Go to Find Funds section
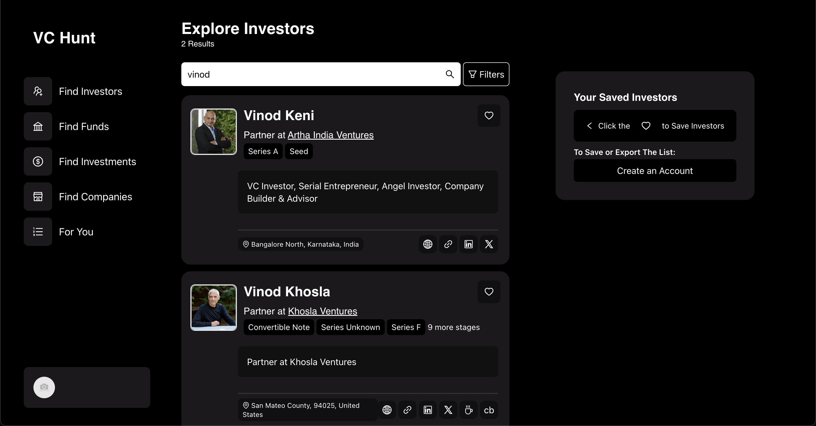Viewport: 816px width, 426px height. [84, 126]
